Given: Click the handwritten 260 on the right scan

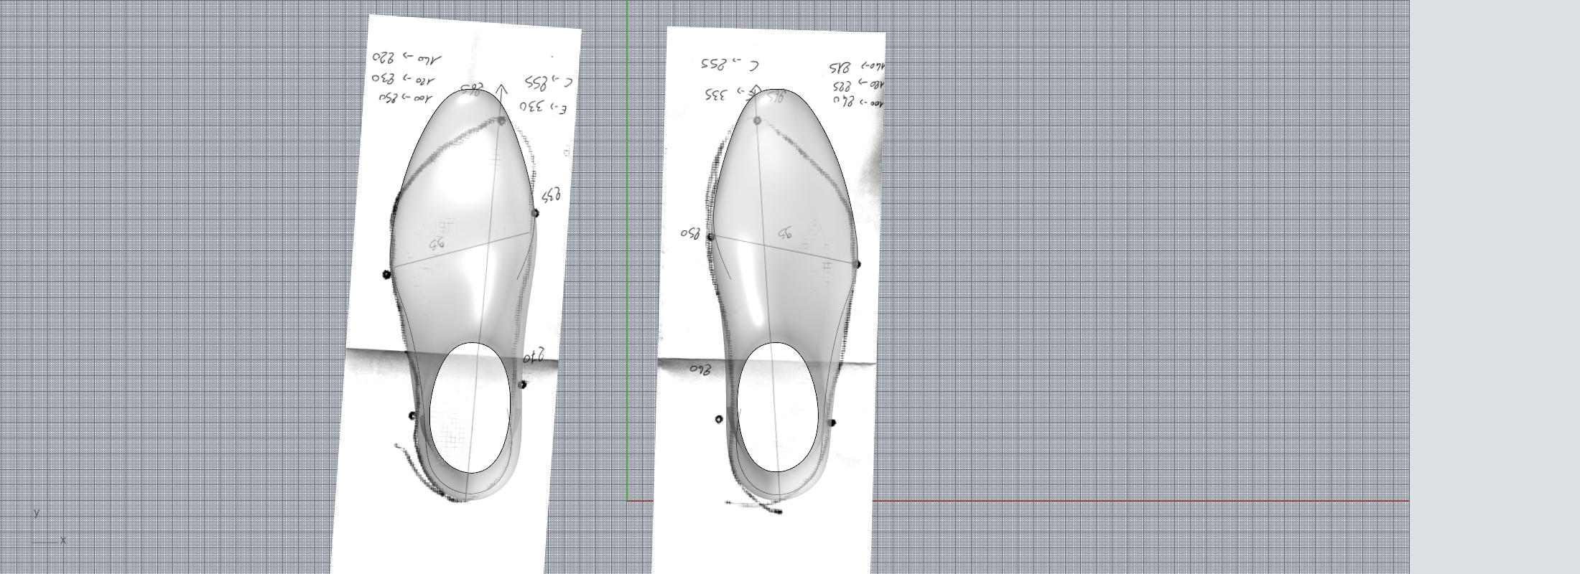Looking at the screenshot, I should coord(700,370).
